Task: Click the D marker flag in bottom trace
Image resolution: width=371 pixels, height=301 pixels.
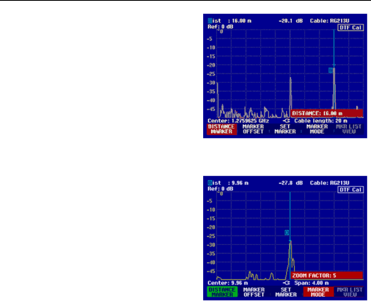Action: (x=287, y=233)
